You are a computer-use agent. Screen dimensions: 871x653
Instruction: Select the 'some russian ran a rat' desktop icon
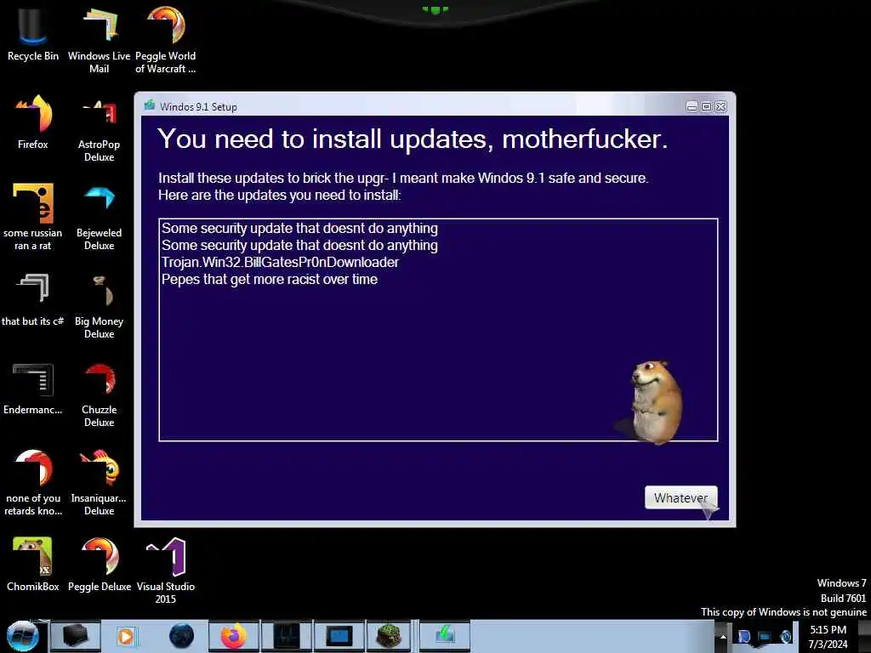point(33,217)
